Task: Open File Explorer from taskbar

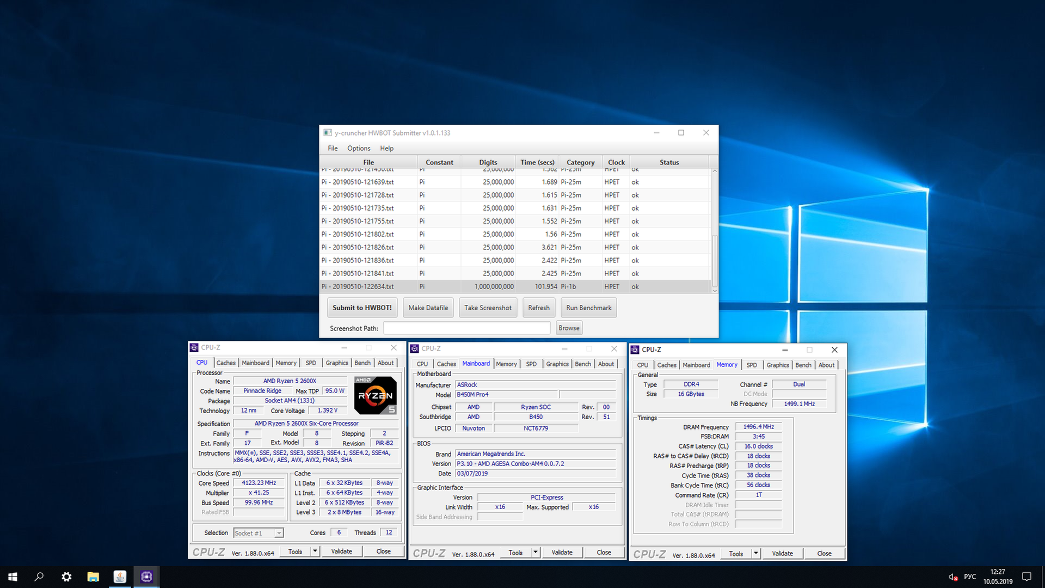Action: (93, 577)
